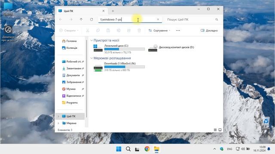Select the Цей ПК desktop icon
This screenshot has width=275, height=154.
pyautogui.click(x=8, y=9)
